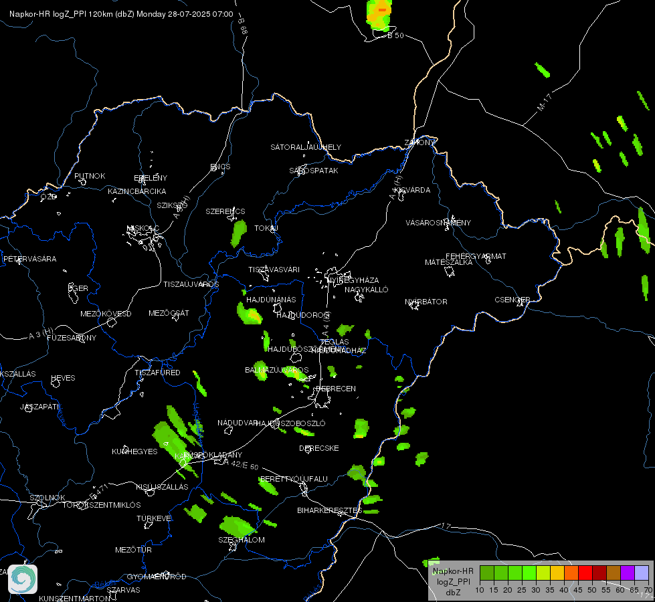Click the legend label 'Napkor-HR logZ_PPI dbZ'
Screen dimensions: 655x602
click(x=453, y=581)
